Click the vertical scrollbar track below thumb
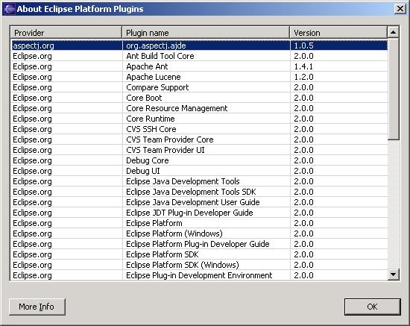410x326 pixels. [393, 204]
